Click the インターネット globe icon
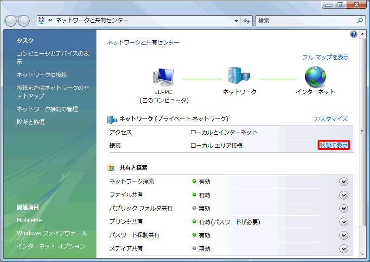370x262 pixels. [315, 77]
